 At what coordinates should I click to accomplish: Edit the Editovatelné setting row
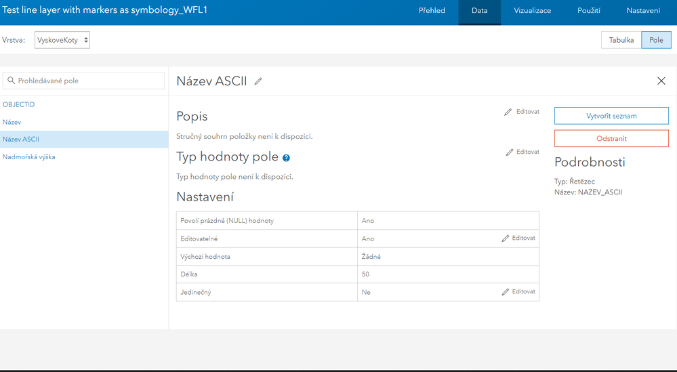[518, 239]
